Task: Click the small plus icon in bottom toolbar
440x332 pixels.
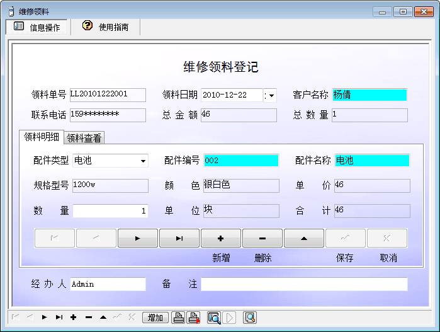Action: pos(74,318)
